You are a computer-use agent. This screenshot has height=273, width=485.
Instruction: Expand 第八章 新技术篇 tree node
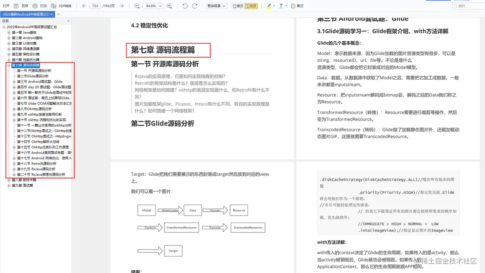point(9,180)
